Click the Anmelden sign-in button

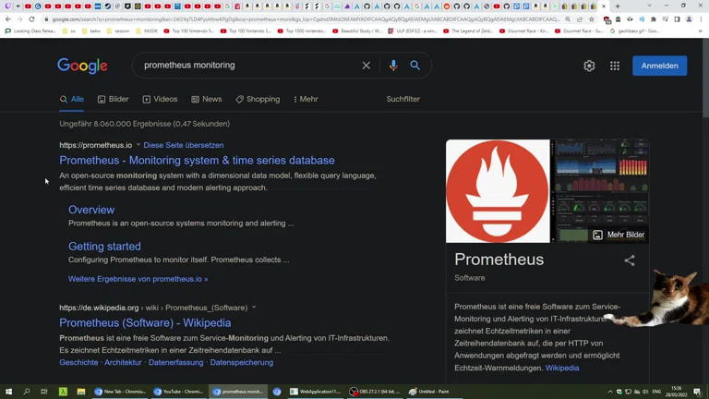tap(660, 66)
